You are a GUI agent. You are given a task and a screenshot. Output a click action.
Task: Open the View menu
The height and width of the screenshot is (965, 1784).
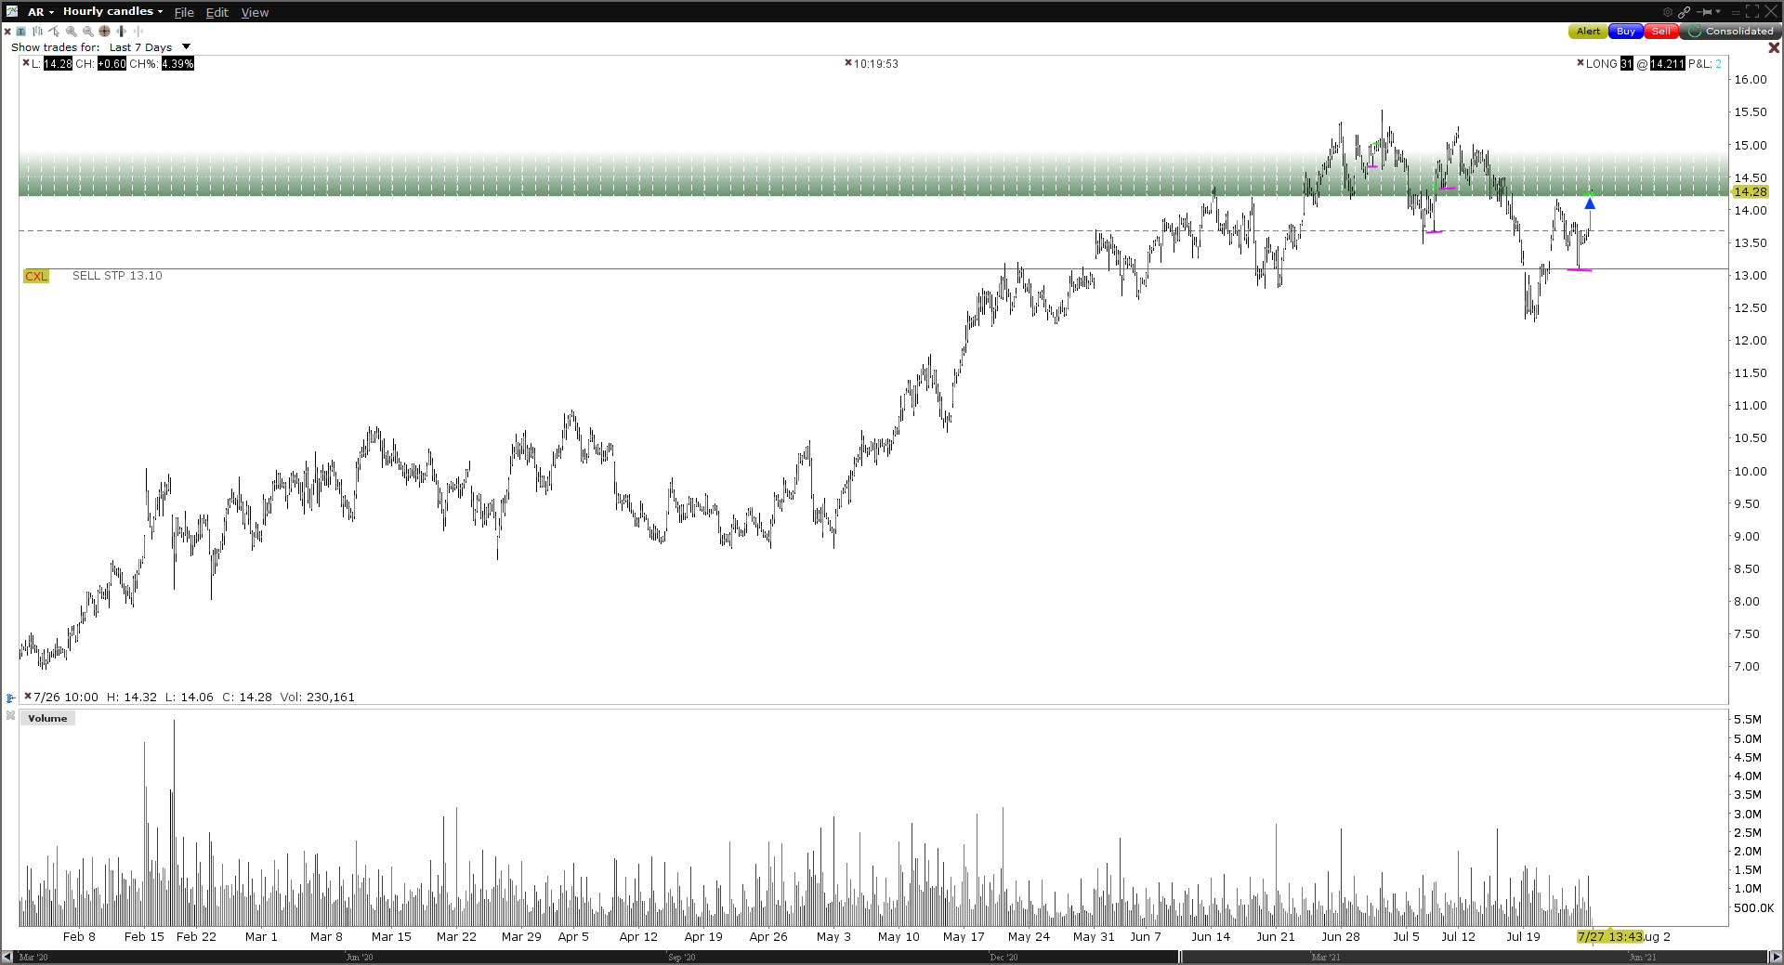point(255,12)
